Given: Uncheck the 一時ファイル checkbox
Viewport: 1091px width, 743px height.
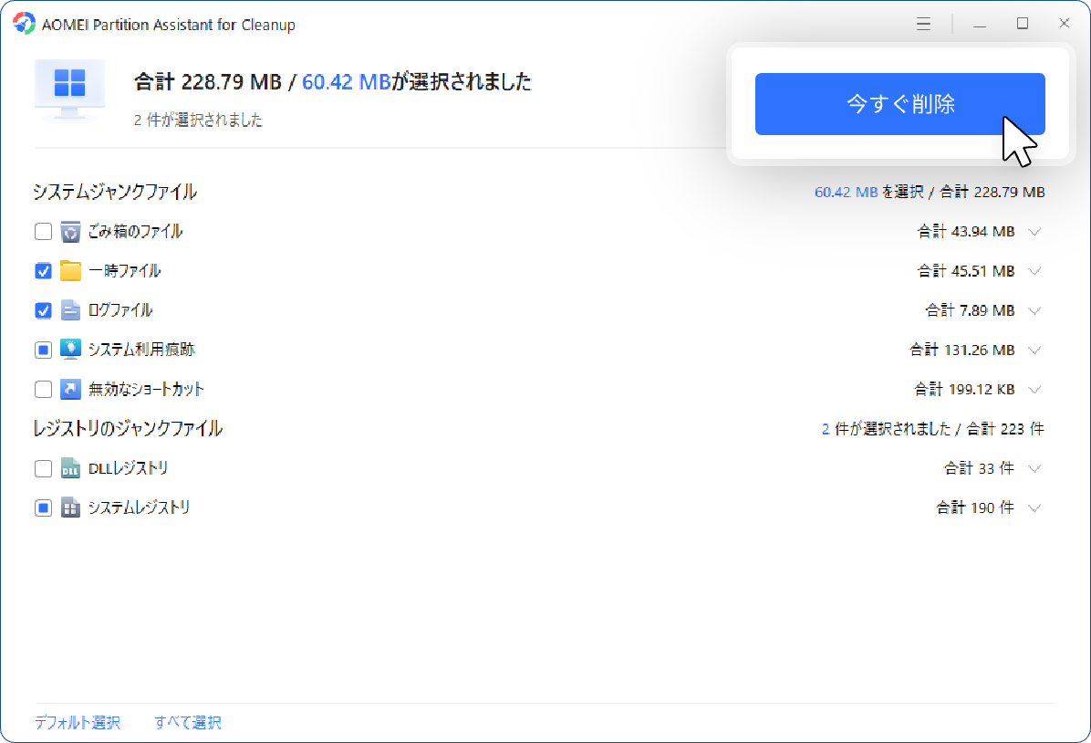Looking at the screenshot, I should (x=43, y=271).
